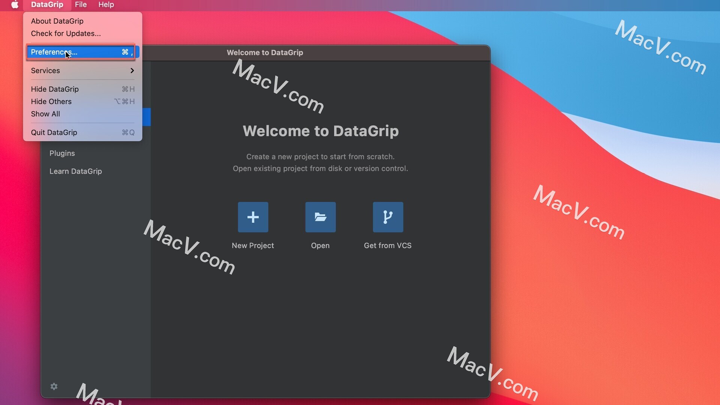Open Preferences... from the menu
720x405 pixels.
point(82,52)
